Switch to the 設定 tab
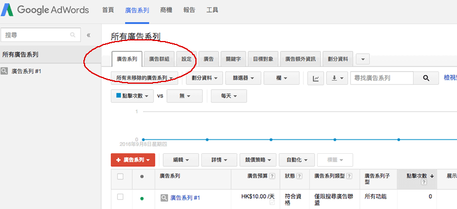 [x=187, y=59]
